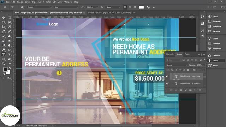Select the Eraser tool
Screen dimensions: 226x127
[x=10, y=41]
